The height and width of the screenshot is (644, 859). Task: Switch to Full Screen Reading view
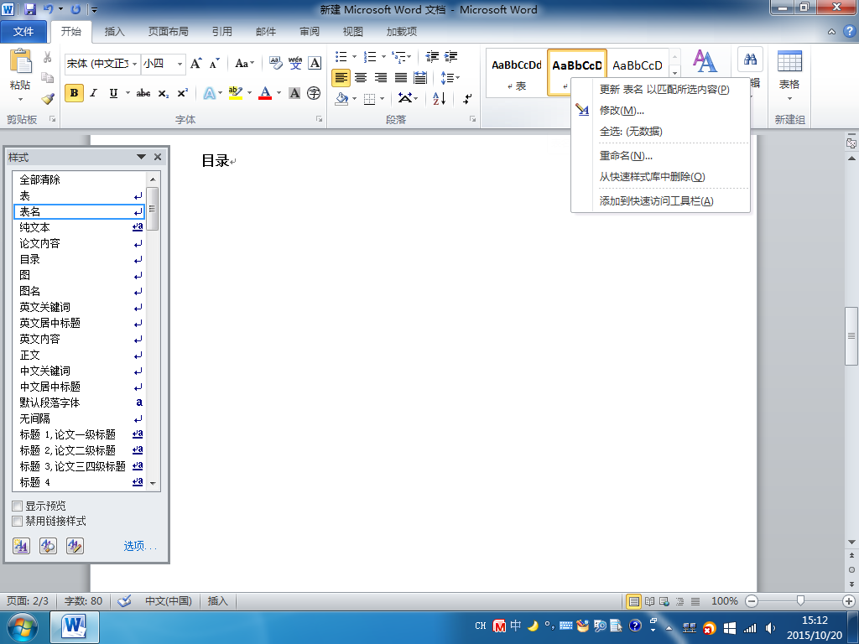tap(650, 601)
